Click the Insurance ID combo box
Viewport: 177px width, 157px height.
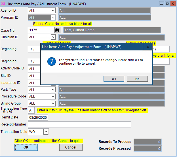click(34, 83)
